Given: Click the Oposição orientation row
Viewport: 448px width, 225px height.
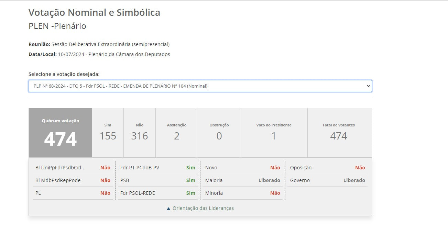Looking at the screenshot, I should click(x=327, y=168).
